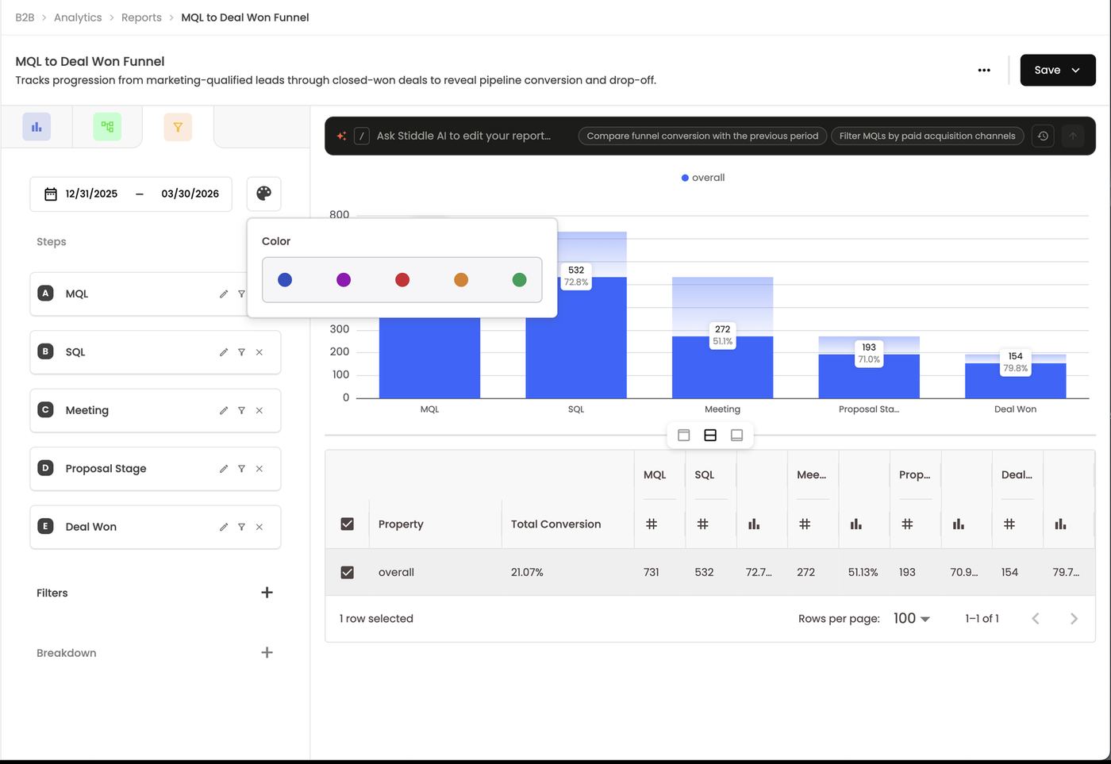Focus the Ask Stiddle AI input field
Screen dimensions: 1111x764
pos(463,136)
